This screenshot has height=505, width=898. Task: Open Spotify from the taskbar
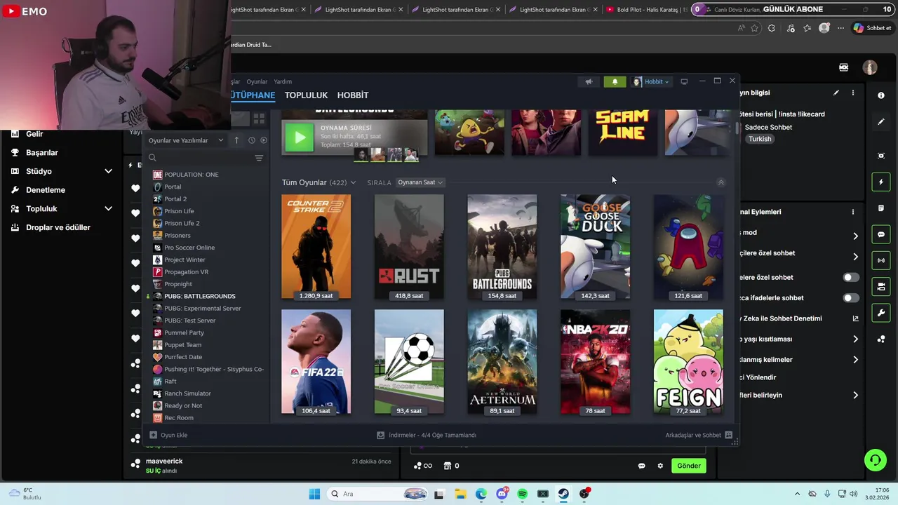click(522, 494)
